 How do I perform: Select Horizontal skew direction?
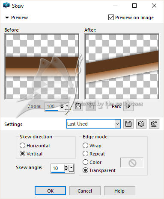pos(22,146)
